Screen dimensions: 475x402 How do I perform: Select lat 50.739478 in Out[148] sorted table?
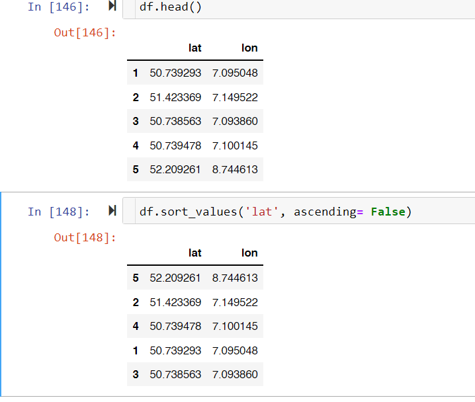click(x=175, y=326)
